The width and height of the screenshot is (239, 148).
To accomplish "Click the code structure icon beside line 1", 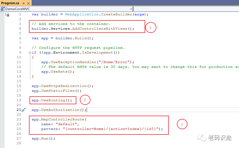I will click(x=7, y=14).
